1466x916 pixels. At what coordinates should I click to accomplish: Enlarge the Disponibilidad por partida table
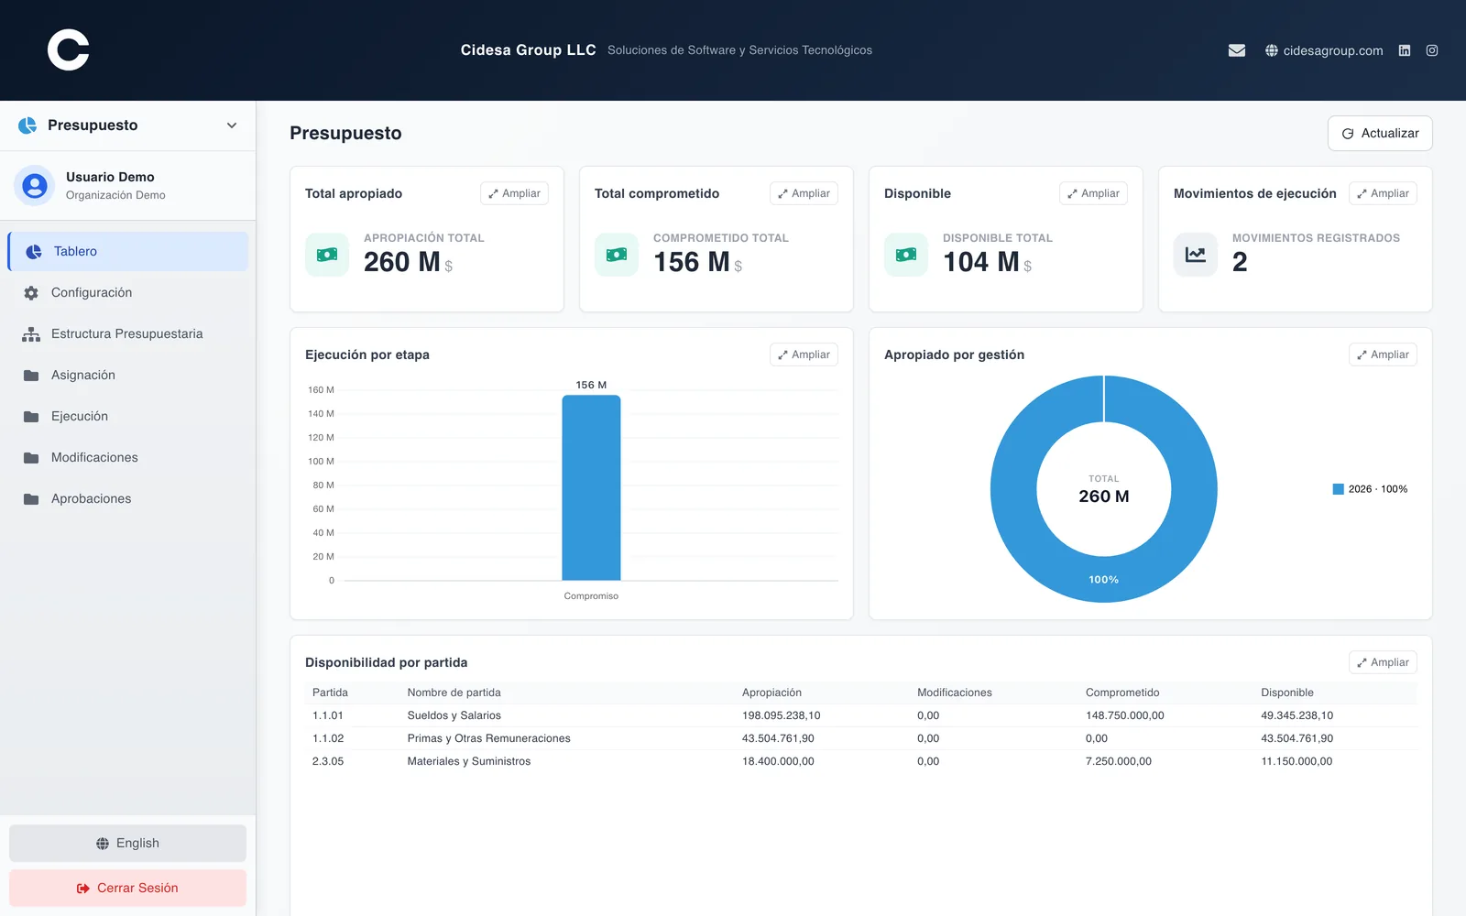click(x=1383, y=662)
